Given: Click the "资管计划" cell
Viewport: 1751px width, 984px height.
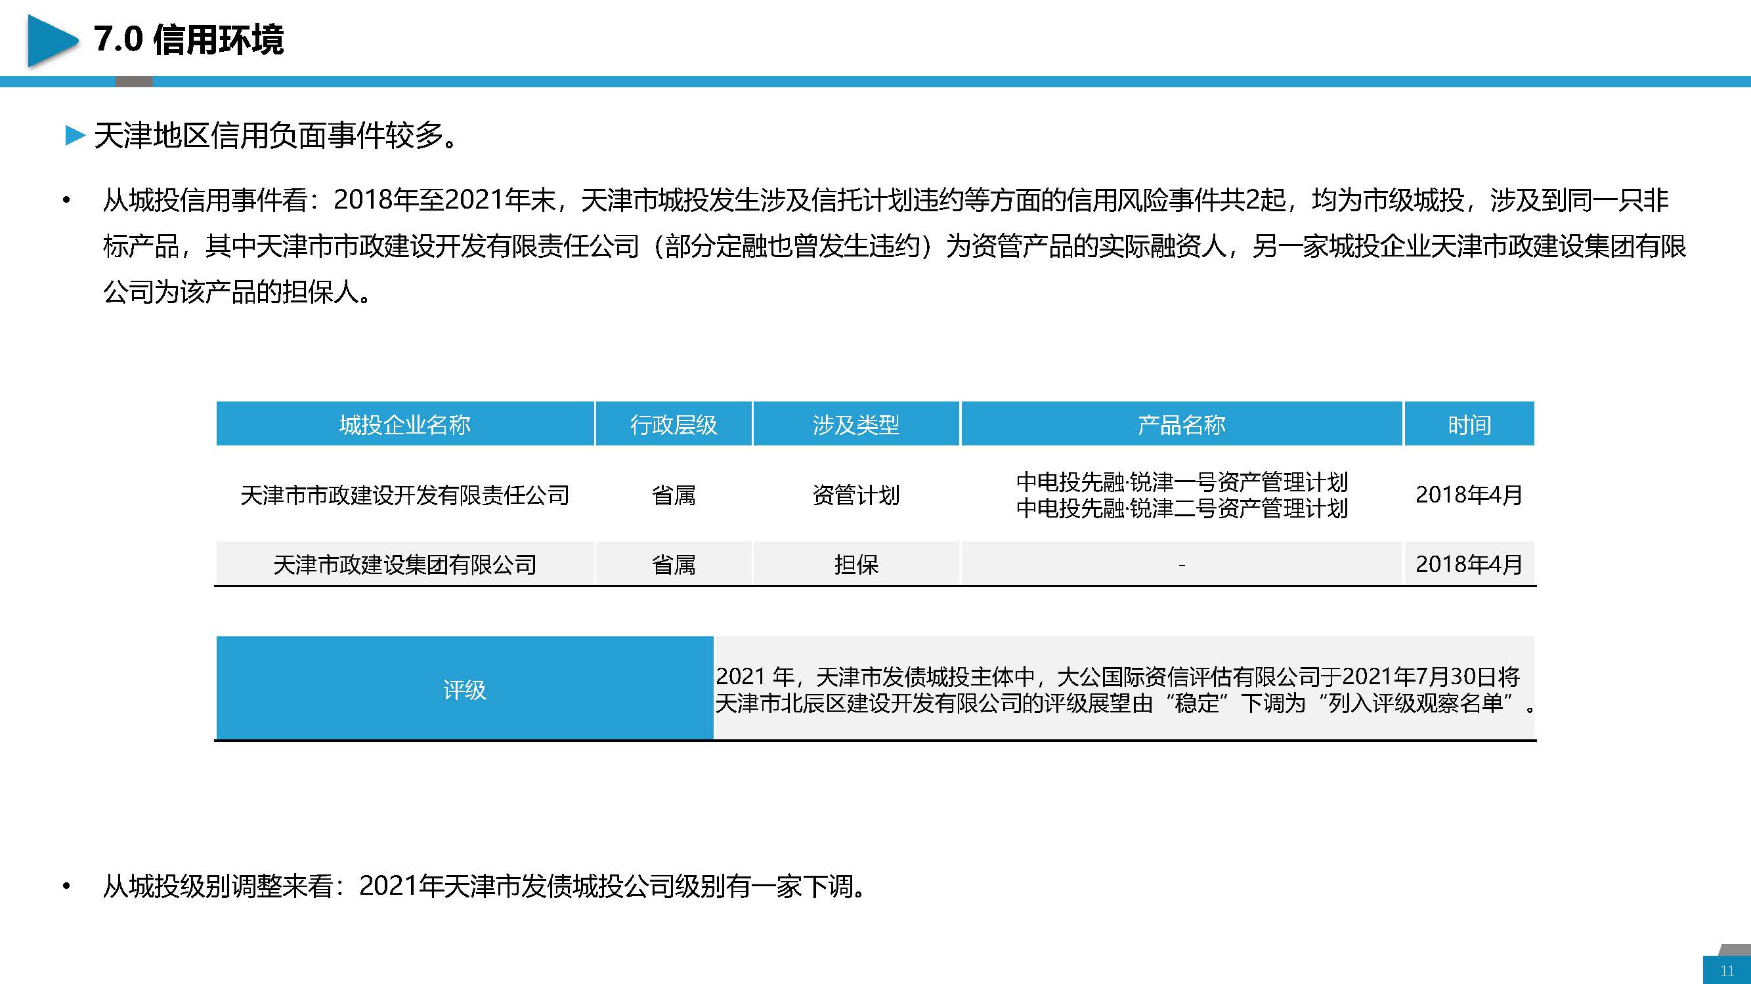Looking at the screenshot, I should [857, 495].
